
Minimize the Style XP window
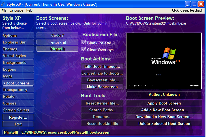tap(188, 4)
